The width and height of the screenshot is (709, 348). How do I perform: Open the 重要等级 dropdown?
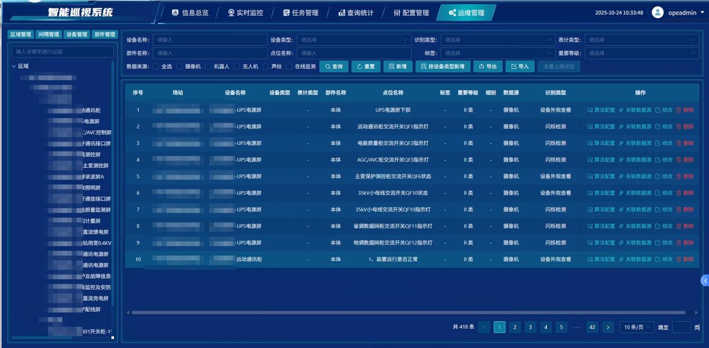click(x=641, y=53)
